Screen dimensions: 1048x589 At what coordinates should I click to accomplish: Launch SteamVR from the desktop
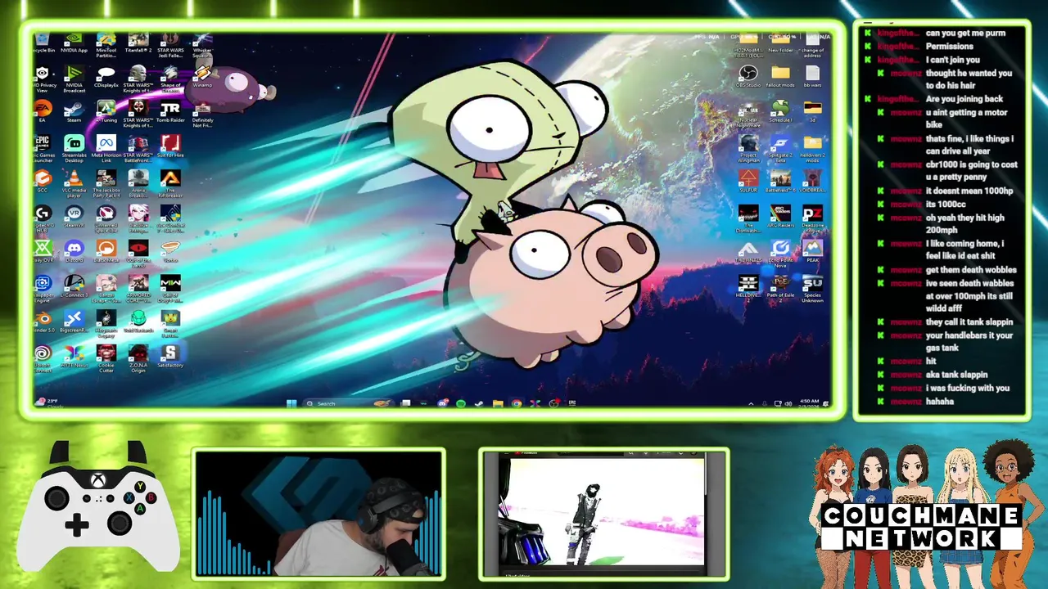pos(74,217)
